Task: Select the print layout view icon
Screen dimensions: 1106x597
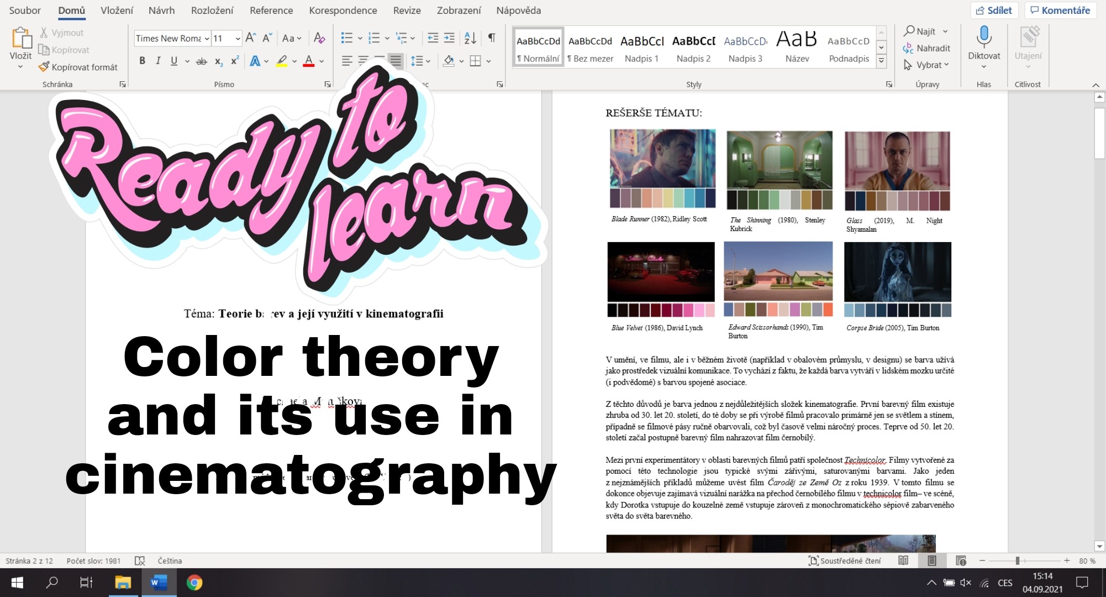Action: tap(932, 561)
